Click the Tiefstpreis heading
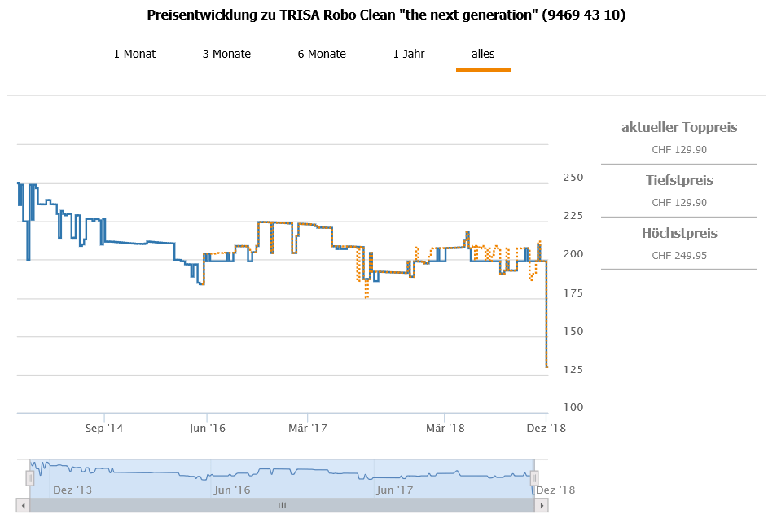The height and width of the screenshot is (523, 768). coord(679,180)
